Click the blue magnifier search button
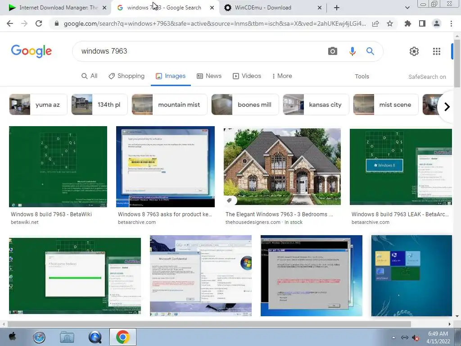This screenshot has width=461, height=346. [x=370, y=51]
